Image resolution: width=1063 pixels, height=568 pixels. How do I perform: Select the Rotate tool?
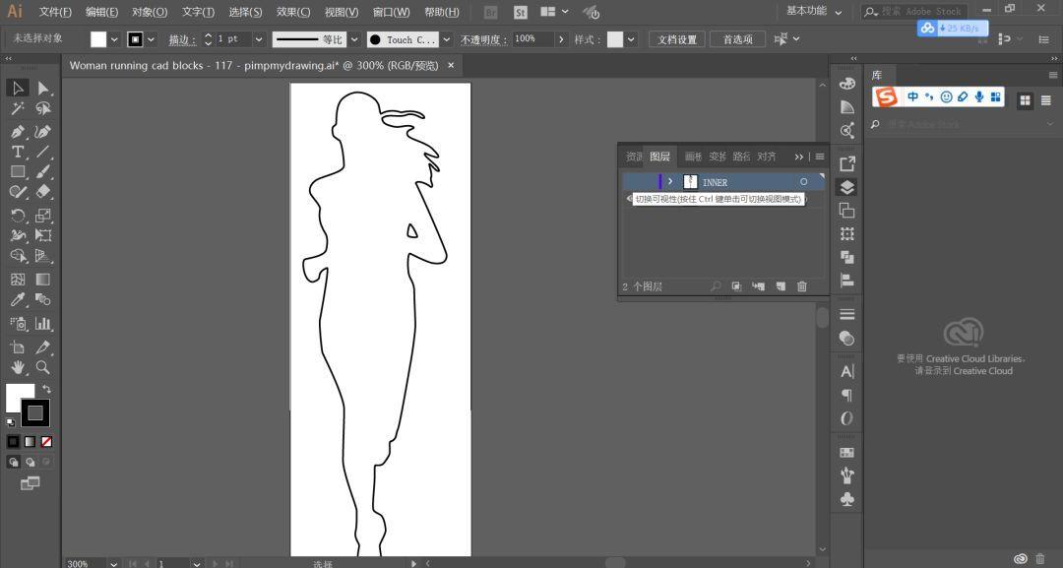point(19,216)
